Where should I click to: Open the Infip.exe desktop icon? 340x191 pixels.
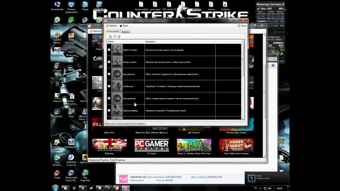(57, 98)
